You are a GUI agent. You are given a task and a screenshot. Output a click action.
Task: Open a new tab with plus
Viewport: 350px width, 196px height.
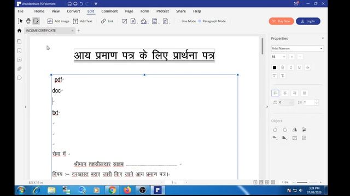click(78, 30)
